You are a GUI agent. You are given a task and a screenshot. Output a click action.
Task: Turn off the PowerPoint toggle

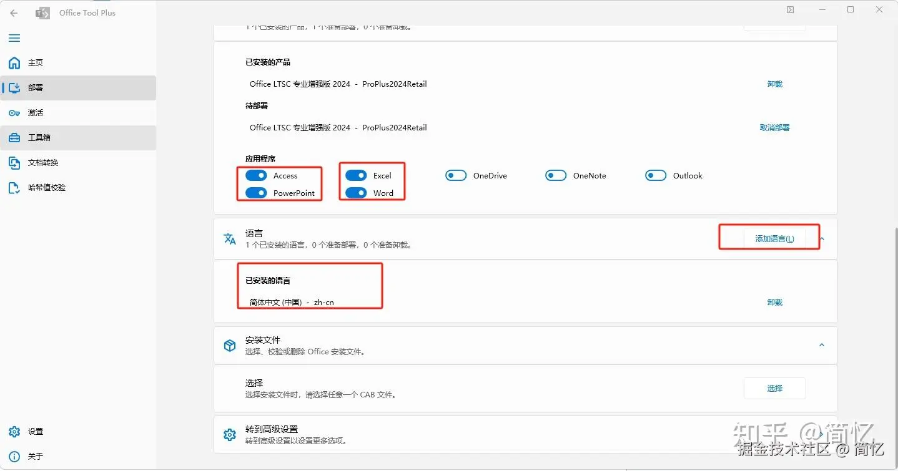[256, 193]
